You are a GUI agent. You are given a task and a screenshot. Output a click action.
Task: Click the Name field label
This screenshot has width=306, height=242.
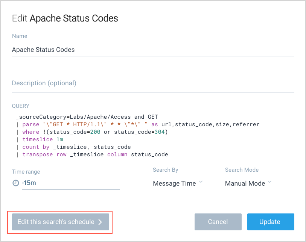19,36
